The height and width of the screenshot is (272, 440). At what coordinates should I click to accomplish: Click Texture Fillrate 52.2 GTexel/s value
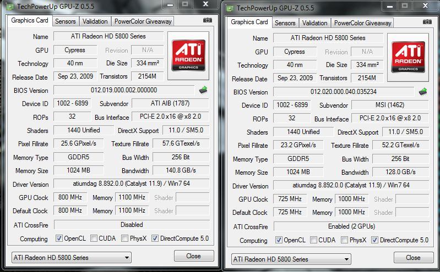click(x=401, y=145)
